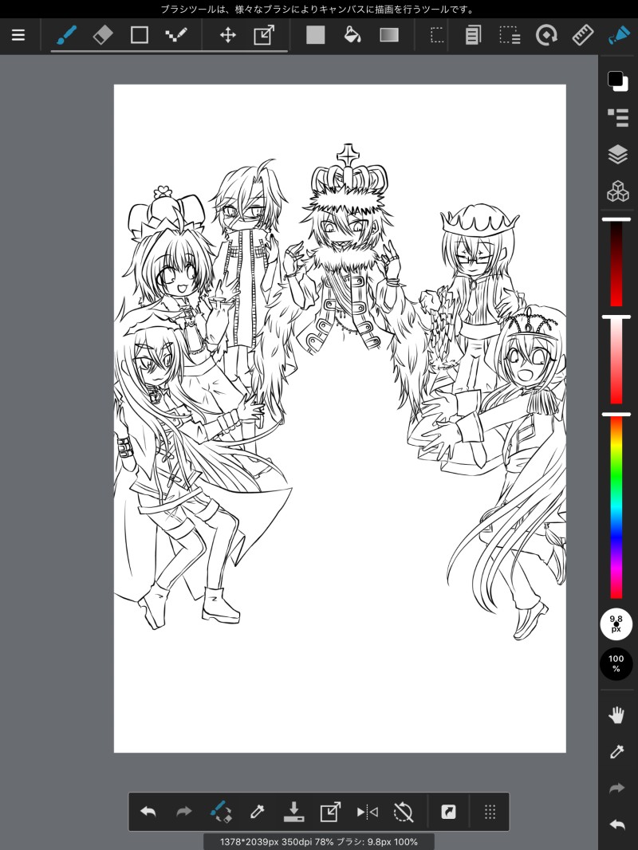
Task: Open the materials cubes panel
Action: [x=618, y=191]
